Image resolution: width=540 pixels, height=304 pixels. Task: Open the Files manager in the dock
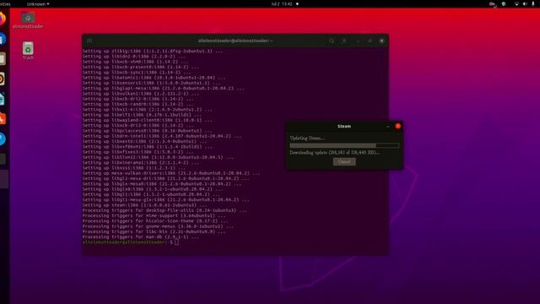click(2, 59)
